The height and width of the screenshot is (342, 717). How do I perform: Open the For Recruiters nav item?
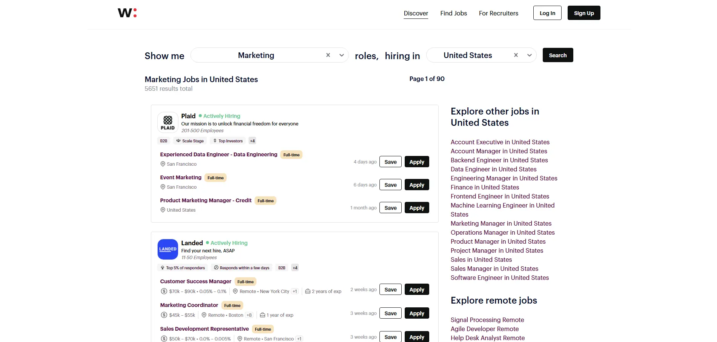[499, 13]
